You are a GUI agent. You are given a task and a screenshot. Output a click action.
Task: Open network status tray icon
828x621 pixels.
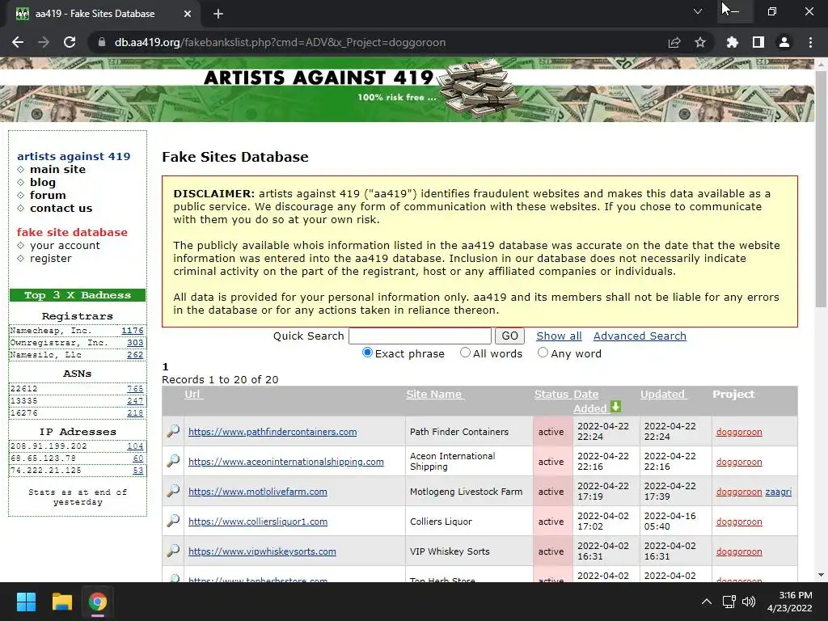coord(729,602)
